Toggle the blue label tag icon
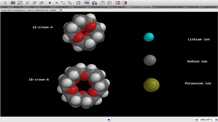 tap(87, 3)
